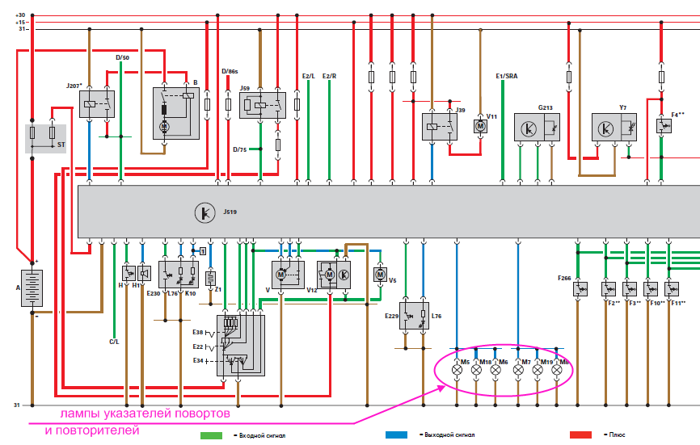Select the +15 rail label
This screenshot has height=445, width=700.
tap(20, 23)
